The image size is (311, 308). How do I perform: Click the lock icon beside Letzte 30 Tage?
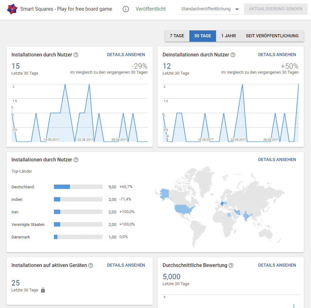43,290
